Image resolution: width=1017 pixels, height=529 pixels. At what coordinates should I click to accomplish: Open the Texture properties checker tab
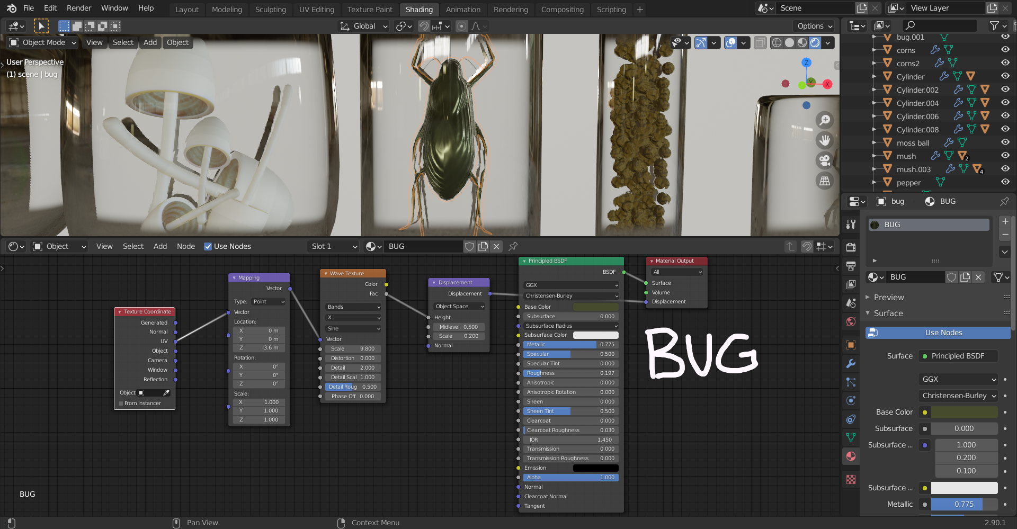(x=851, y=479)
